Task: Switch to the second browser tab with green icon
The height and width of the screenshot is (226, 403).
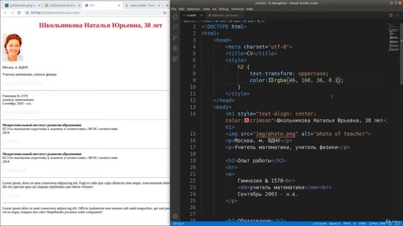Action: point(62,6)
